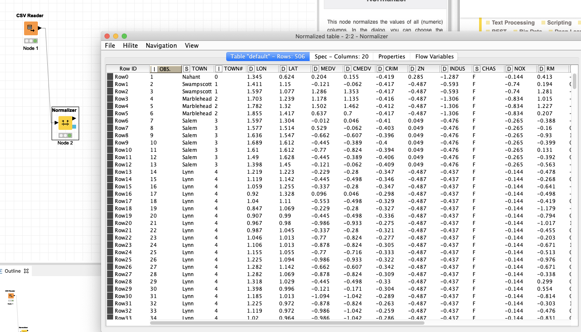
Task: Open the Hilite menu
Action: 130,46
